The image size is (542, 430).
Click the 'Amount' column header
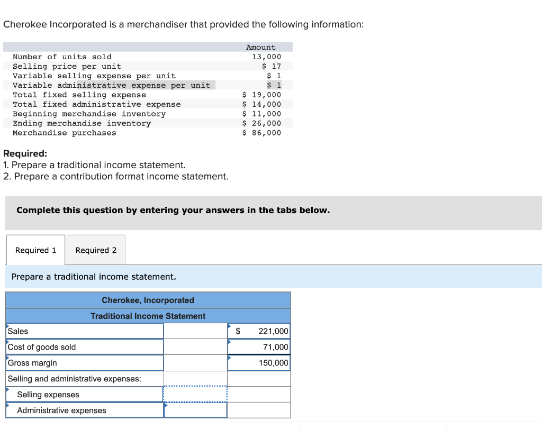pyautogui.click(x=261, y=47)
